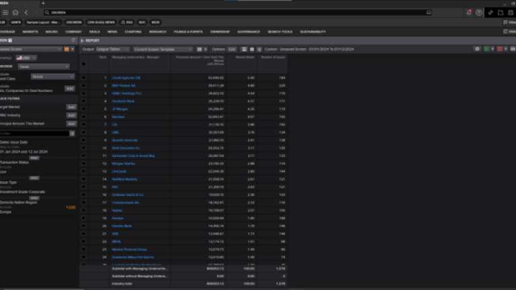Tick the checkbox for Credit Agricole CIB
Image resolution: width=516 pixels, height=290 pixels.
click(83, 78)
